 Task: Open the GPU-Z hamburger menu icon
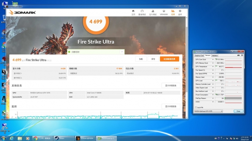(x=242, y=55)
